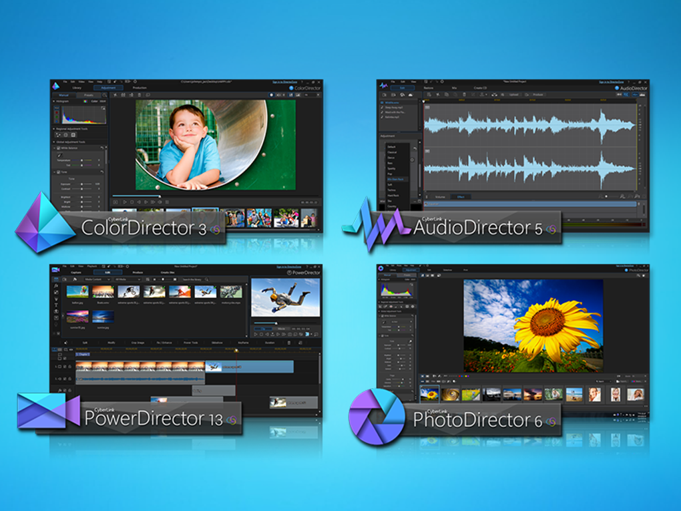Select Presets tab in ColorDirector panel
Viewport: 681px width, 511px height.
(x=89, y=95)
